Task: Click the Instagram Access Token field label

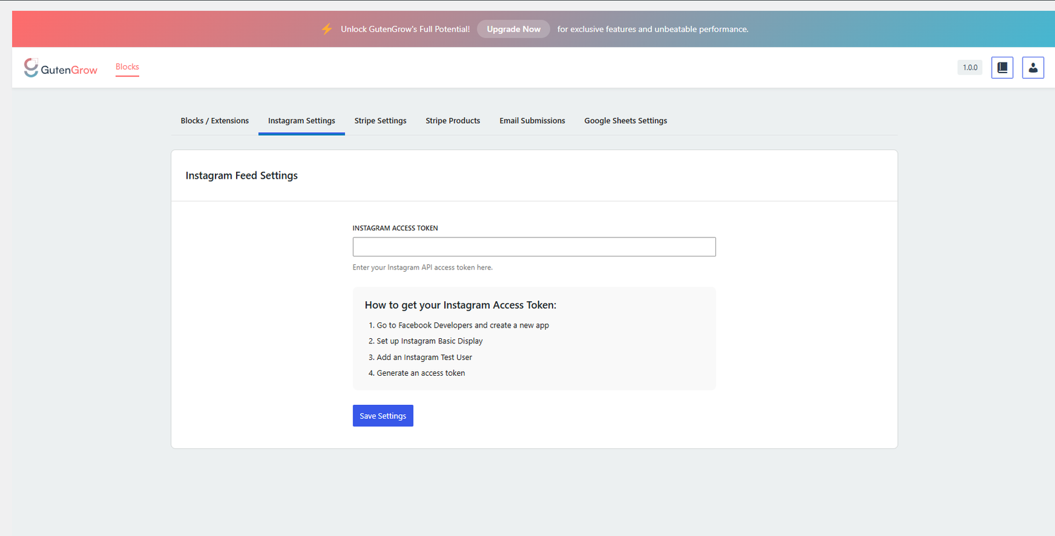Action: point(395,228)
